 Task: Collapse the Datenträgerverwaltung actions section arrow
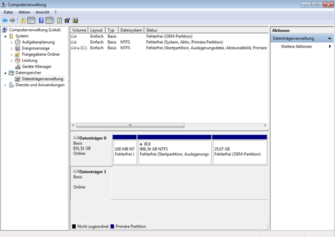pos(330,39)
